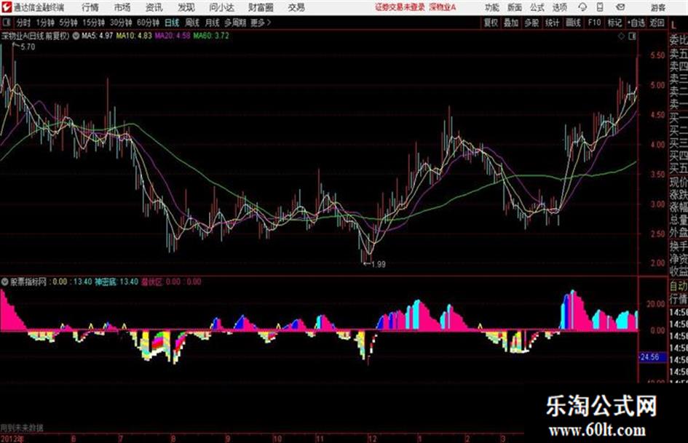Toggle the left panel icon beside 分时
688x443 pixels.
[x=6, y=23]
